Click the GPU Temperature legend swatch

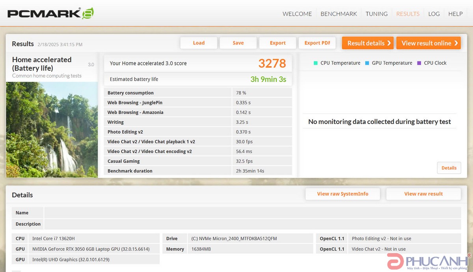point(367,63)
